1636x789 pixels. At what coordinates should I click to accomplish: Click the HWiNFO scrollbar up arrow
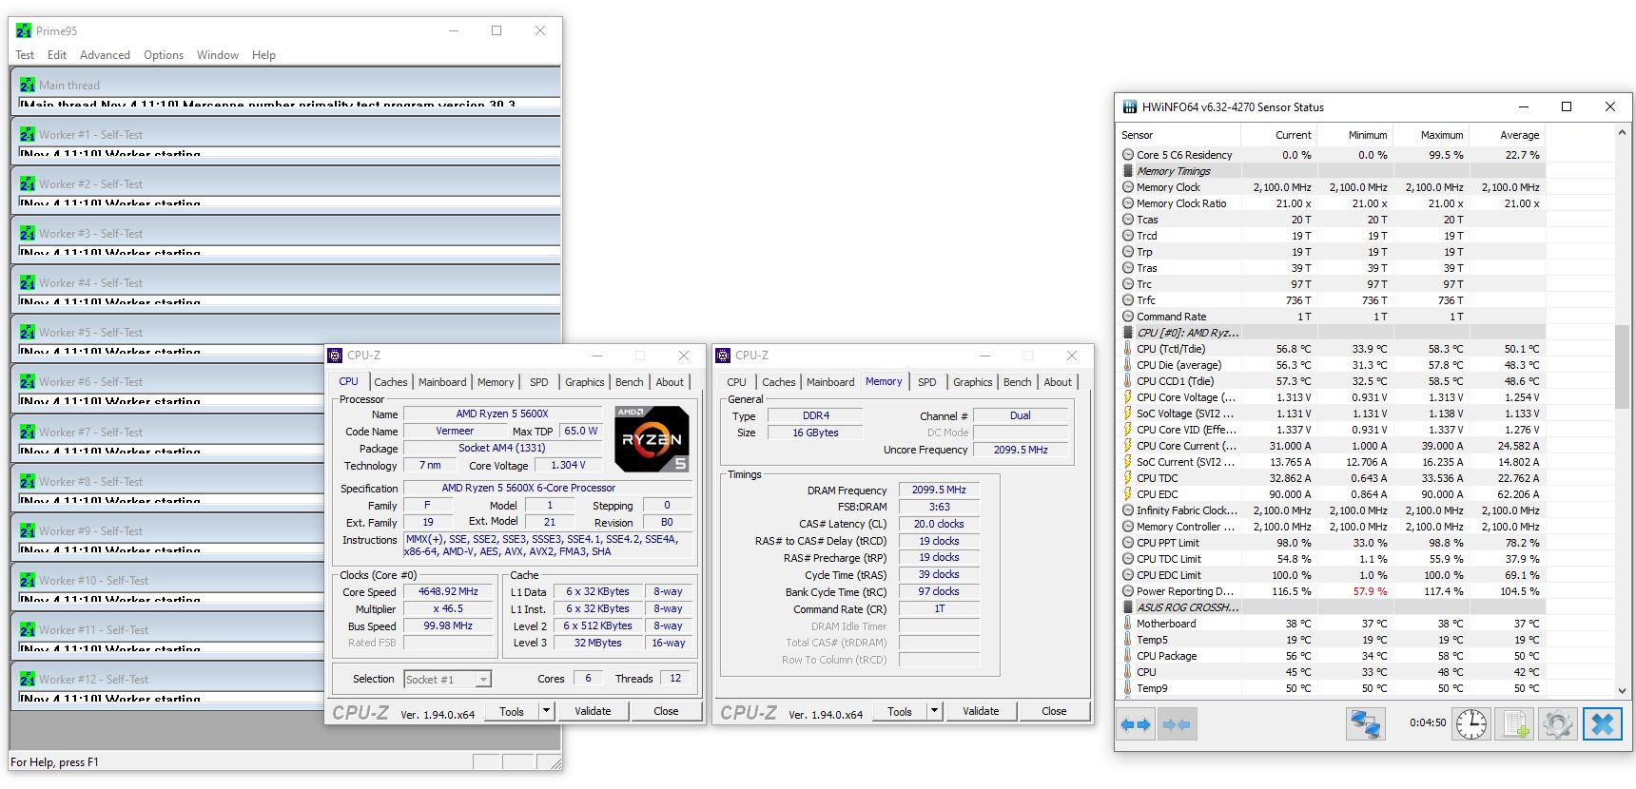pos(1623,134)
